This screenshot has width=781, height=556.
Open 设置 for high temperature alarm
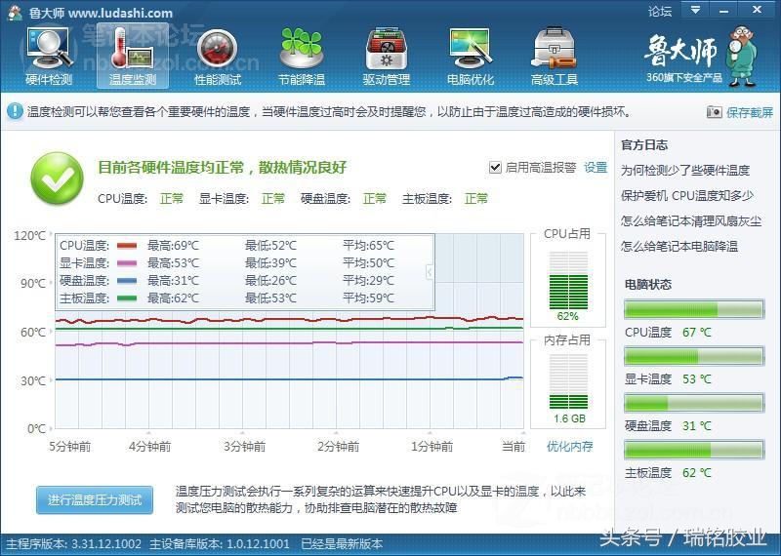pos(596,167)
